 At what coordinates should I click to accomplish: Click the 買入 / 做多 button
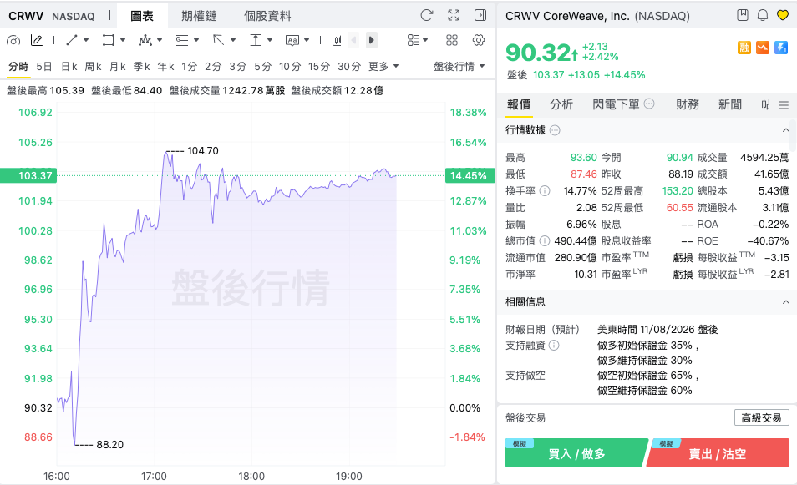(x=576, y=453)
